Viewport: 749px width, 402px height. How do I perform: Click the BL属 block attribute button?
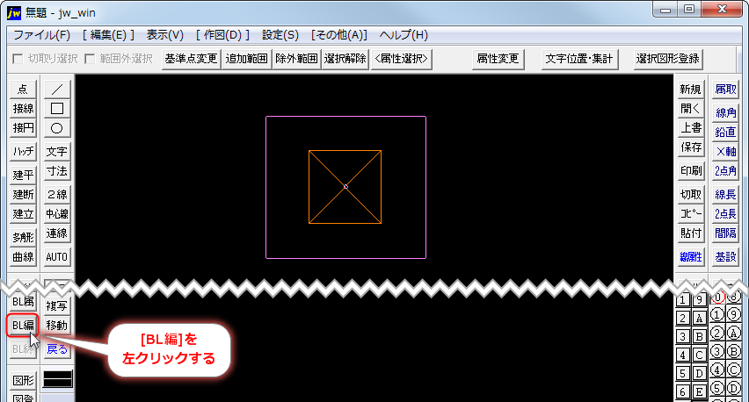coord(23,302)
